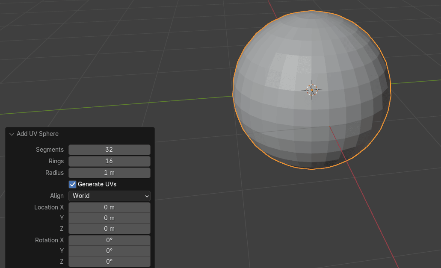Click the Generate UVs label text

[x=97, y=184]
